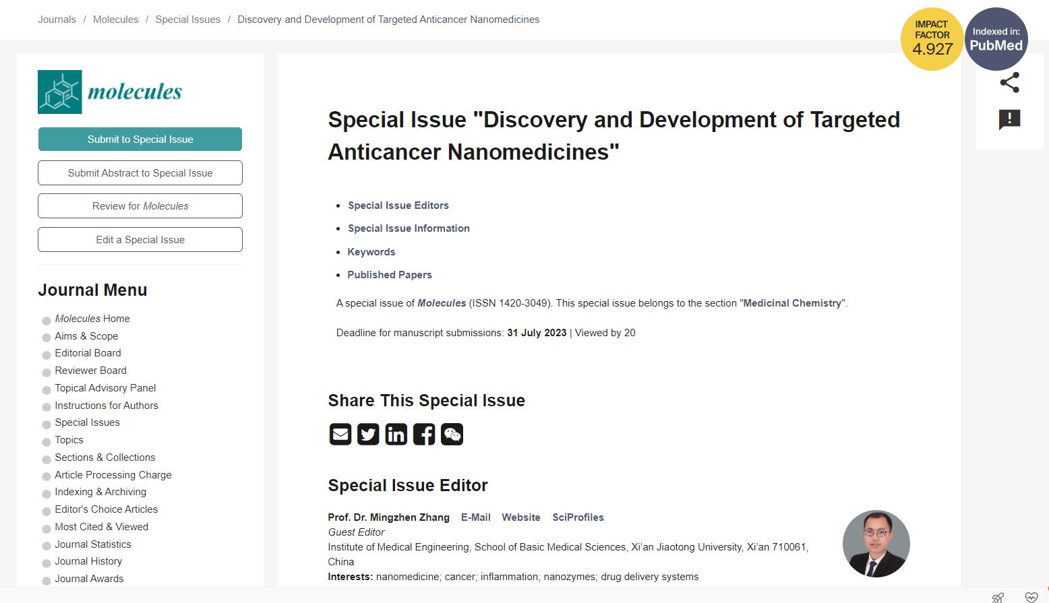
Task: Open the feedback exclamation icon
Action: click(1009, 120)
